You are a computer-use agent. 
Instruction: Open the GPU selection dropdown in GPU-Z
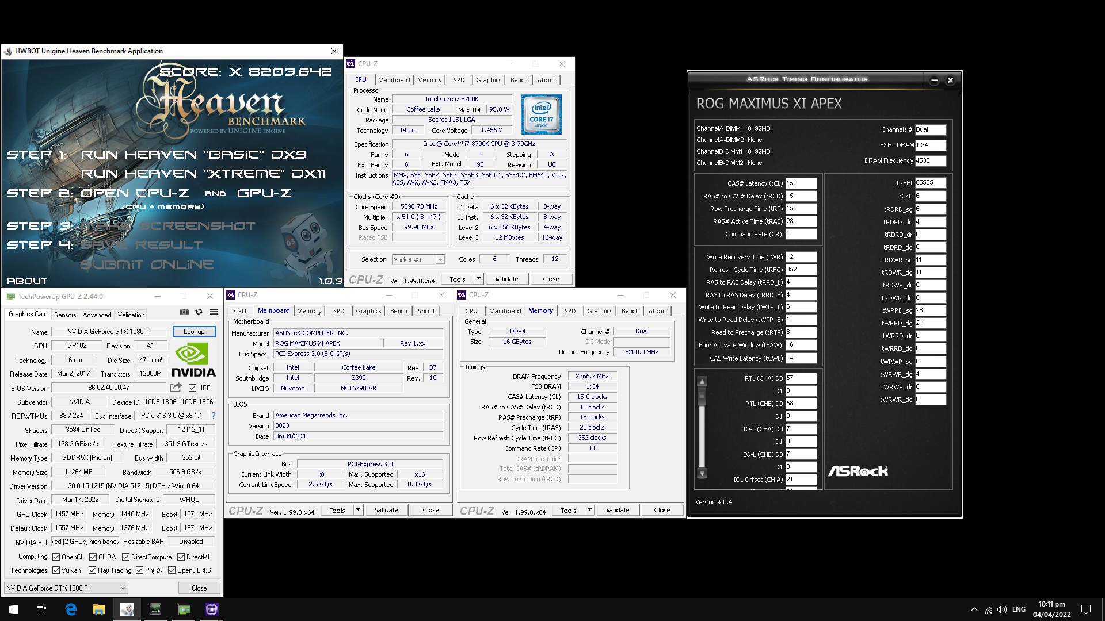coord(66,588)
